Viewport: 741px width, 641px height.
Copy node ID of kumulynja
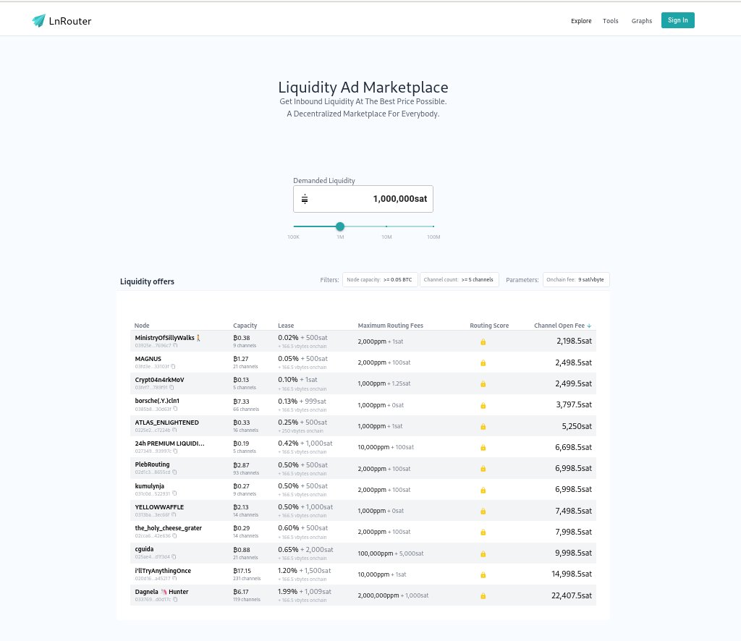coord(174,493)
